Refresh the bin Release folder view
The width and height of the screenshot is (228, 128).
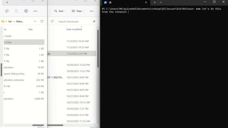click(42, 21)
